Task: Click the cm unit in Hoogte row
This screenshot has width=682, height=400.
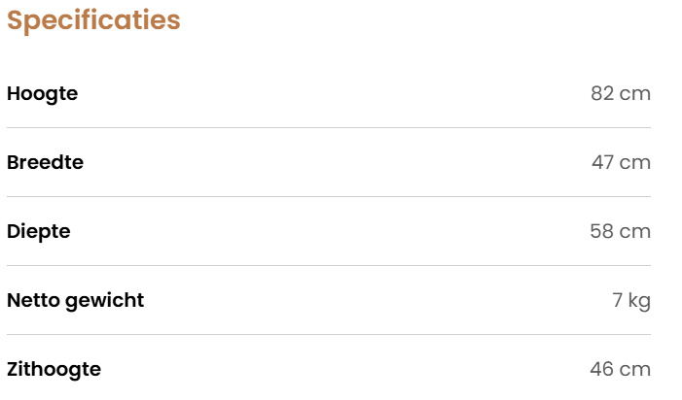Action: click(x=635, y=94)
